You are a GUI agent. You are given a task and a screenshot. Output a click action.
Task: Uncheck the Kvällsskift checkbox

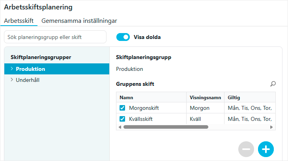coord(122,119)
